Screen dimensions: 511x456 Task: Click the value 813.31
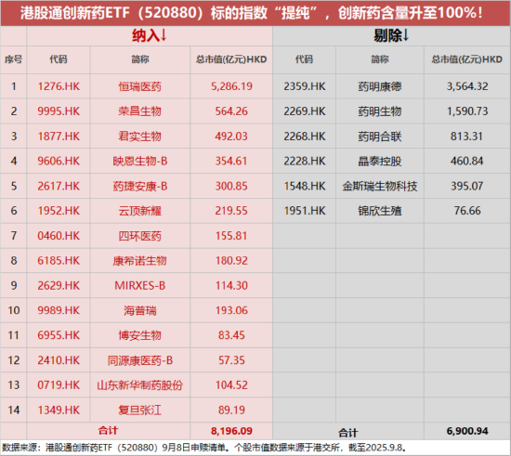pos(467,137)
